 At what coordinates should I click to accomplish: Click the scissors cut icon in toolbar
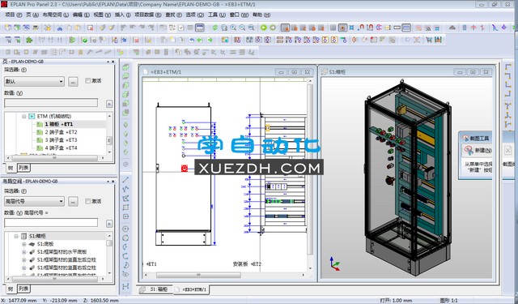[60, 28]
